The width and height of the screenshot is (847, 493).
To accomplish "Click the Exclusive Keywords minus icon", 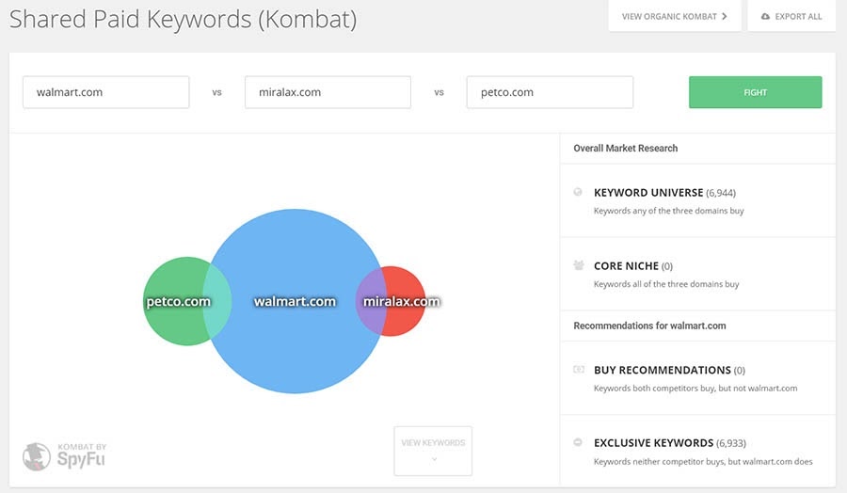I will pyautogui.click(x=578, y=442).
